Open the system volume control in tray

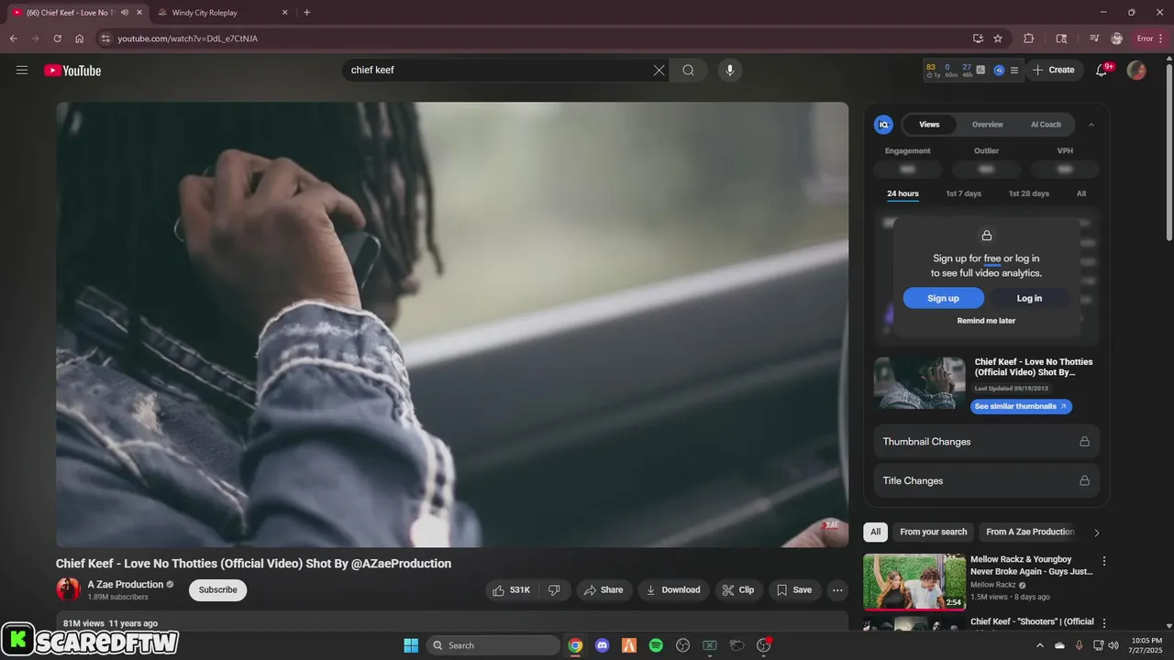coord(1113,645)
